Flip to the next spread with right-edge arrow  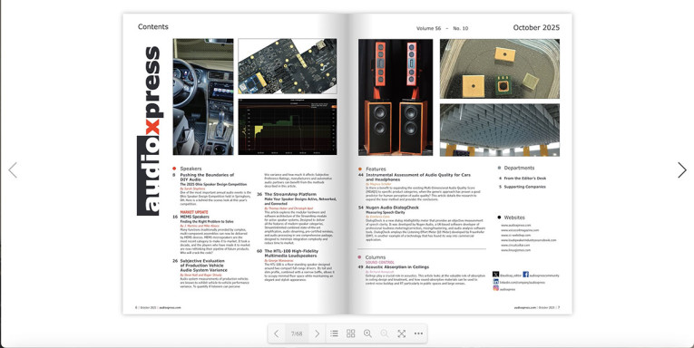click(682, 170)
